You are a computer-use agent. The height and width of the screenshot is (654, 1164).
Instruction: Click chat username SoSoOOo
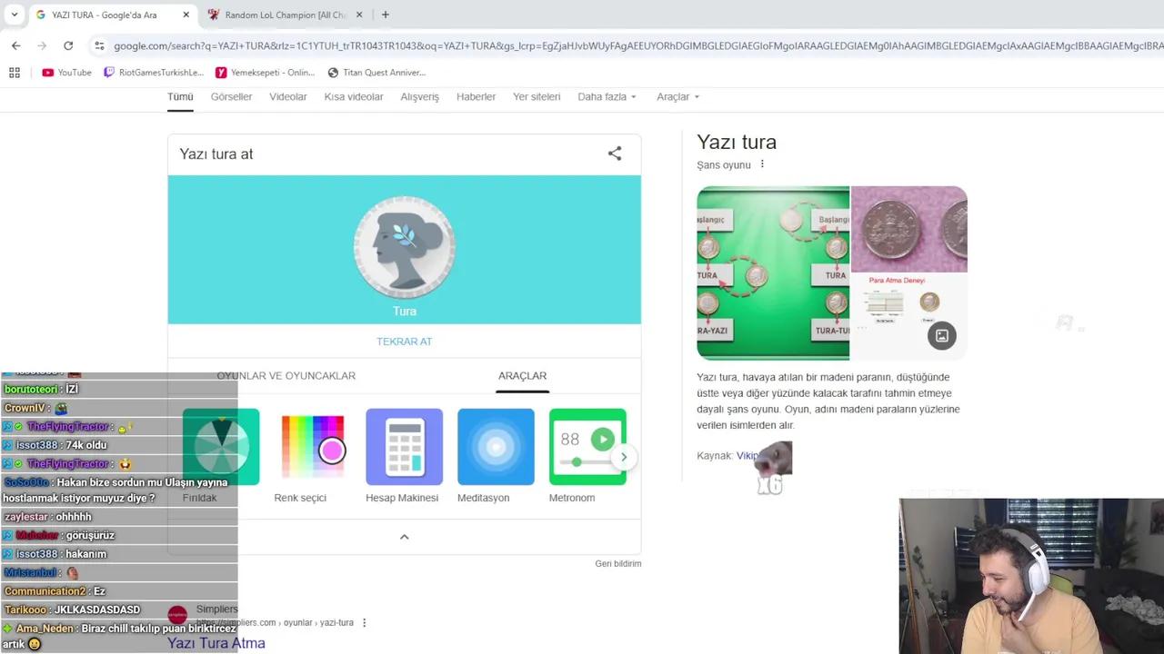[26, 482]
